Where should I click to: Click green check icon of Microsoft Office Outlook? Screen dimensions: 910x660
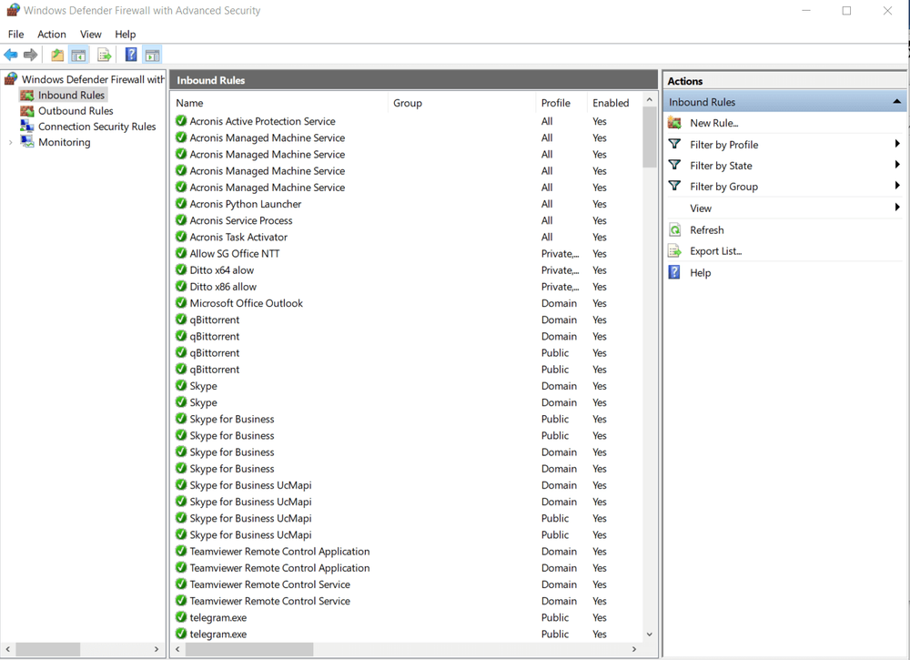(x=181, y=302)
